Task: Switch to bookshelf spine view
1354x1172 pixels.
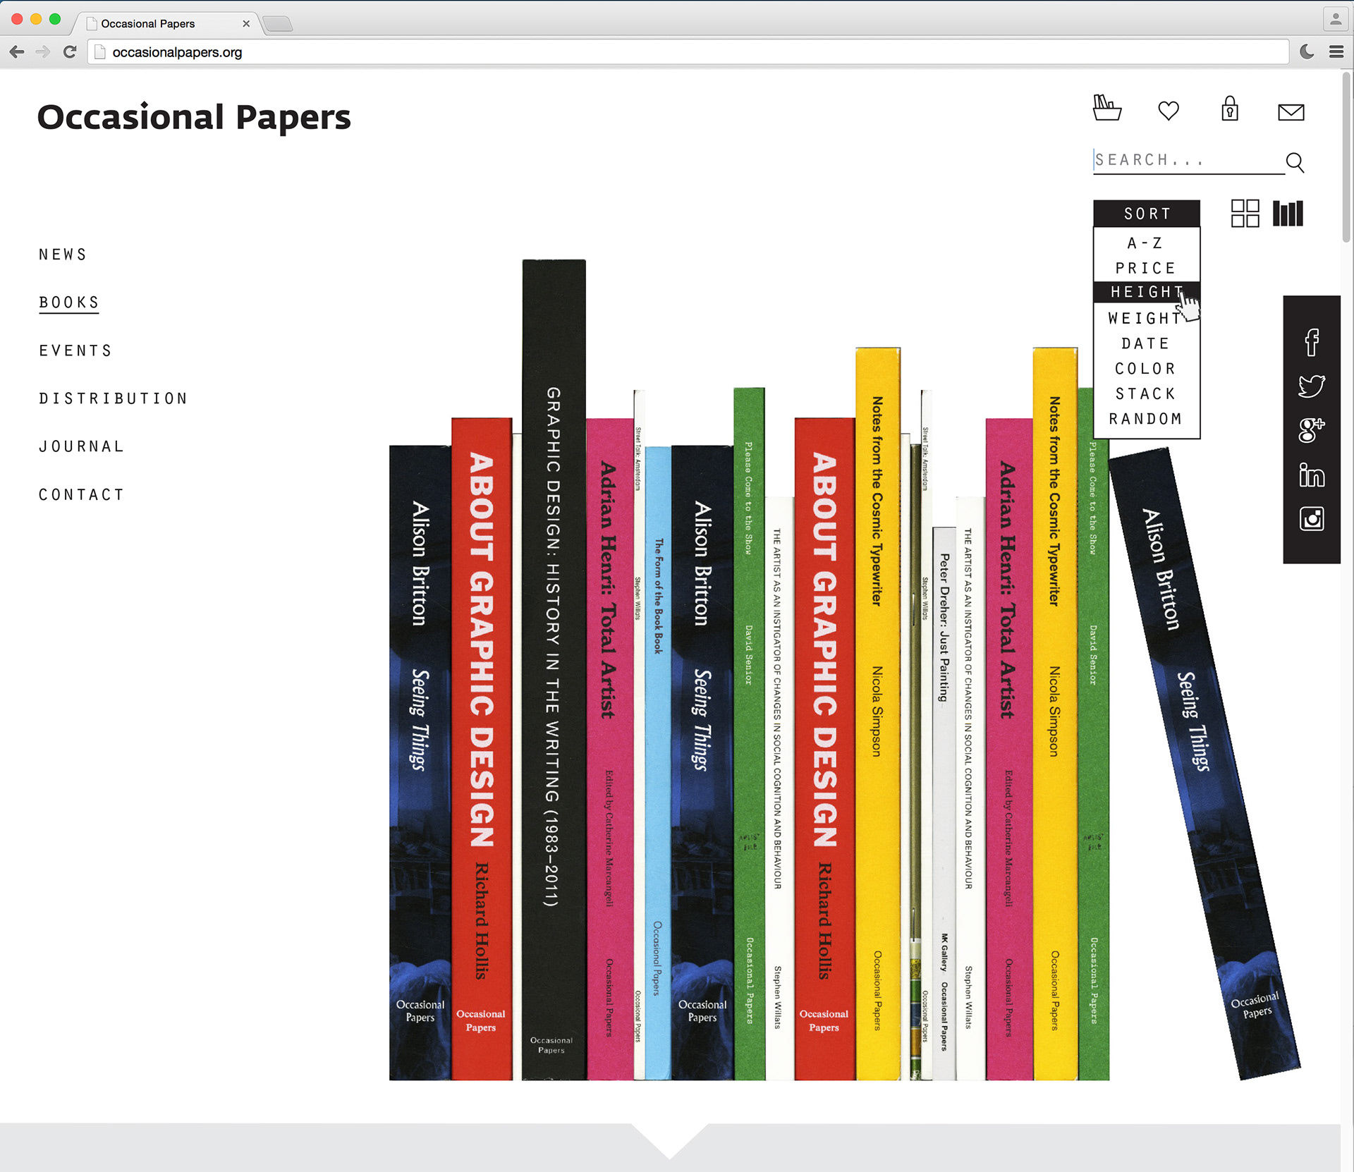Action: tap(1288, 213)
